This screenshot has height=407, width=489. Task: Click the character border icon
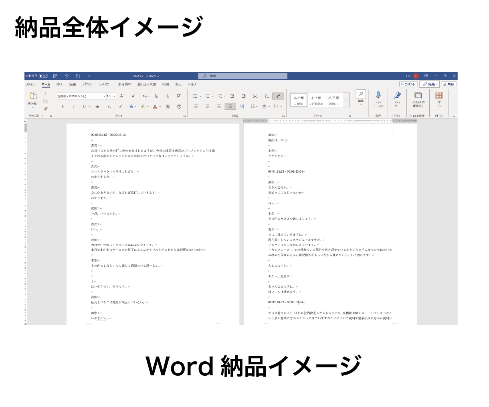tap(179, 96)
